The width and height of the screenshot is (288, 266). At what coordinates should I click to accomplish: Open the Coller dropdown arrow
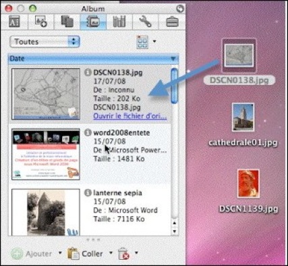click(x=111, y=252)
